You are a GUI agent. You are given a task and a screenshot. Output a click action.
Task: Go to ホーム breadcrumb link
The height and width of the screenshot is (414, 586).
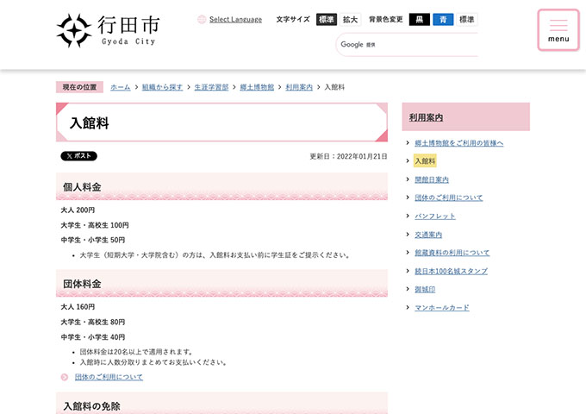tap(121, 87)
